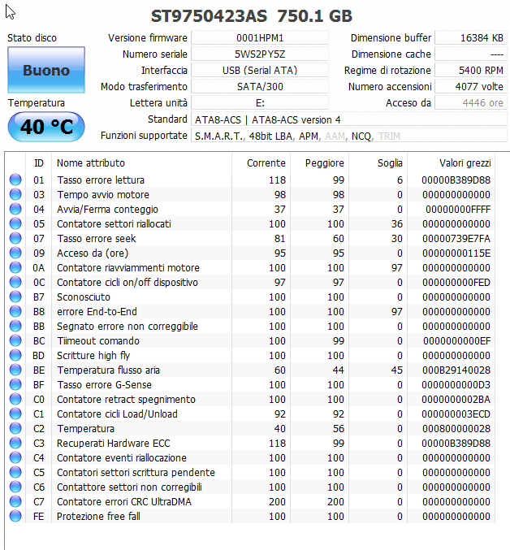Select the raw value 00000000FFFF

[x=458, y=209]
